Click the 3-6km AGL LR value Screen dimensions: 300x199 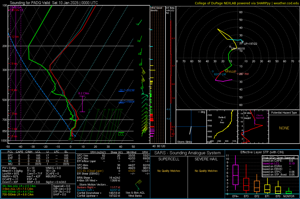[18, 189]
